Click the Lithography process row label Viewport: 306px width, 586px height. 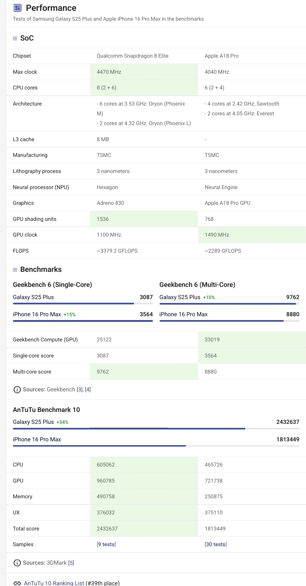[x=37, y=171]
